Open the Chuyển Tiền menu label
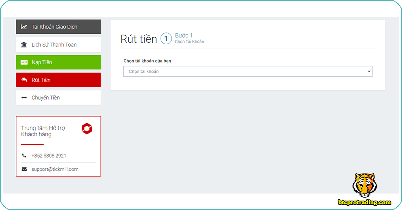Image resolution: width=402 pixels, height=210 pixels. click(x=46, y=98)
